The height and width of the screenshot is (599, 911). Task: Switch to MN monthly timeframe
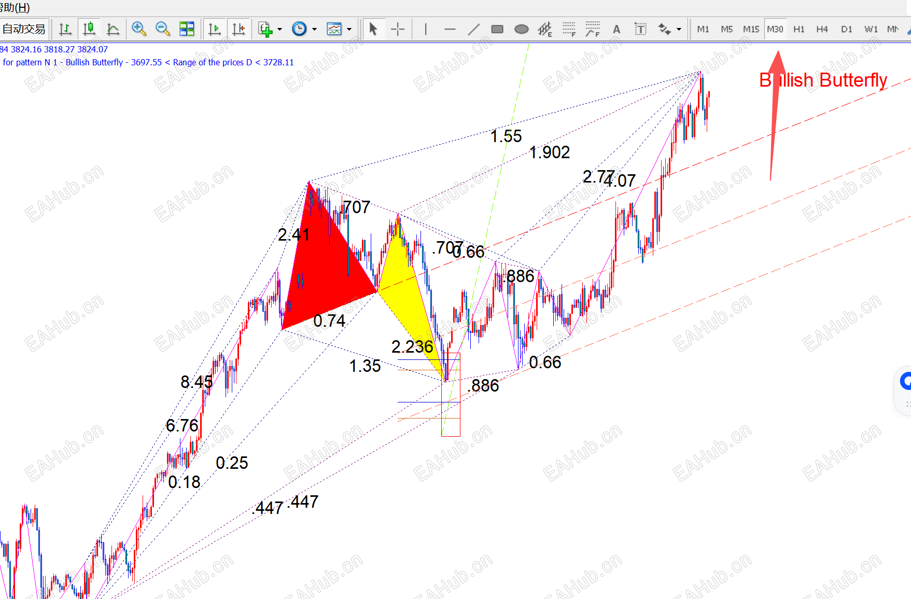(x=893, y=29)
